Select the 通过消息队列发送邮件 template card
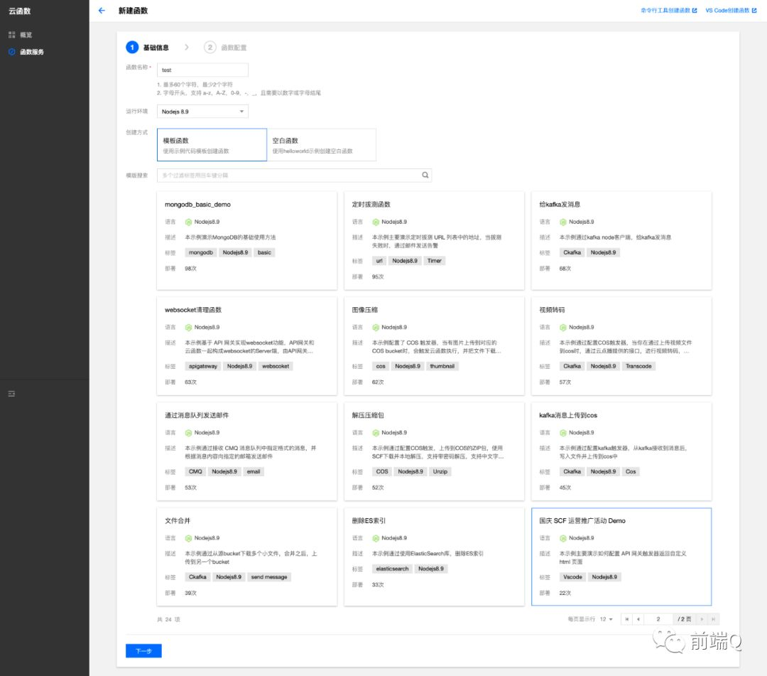This screenshot has width=767, height=676. tap(247, 451)
